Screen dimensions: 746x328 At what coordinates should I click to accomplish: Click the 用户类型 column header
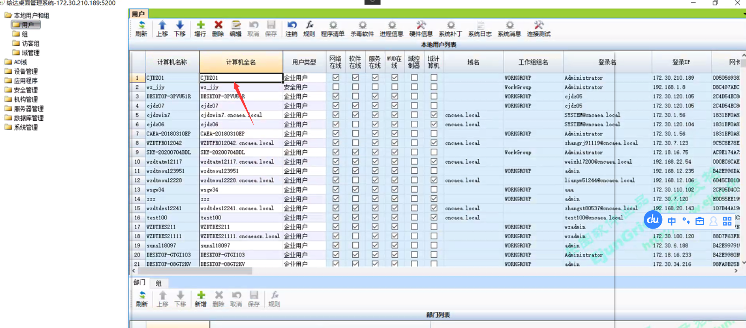[304, 62]
